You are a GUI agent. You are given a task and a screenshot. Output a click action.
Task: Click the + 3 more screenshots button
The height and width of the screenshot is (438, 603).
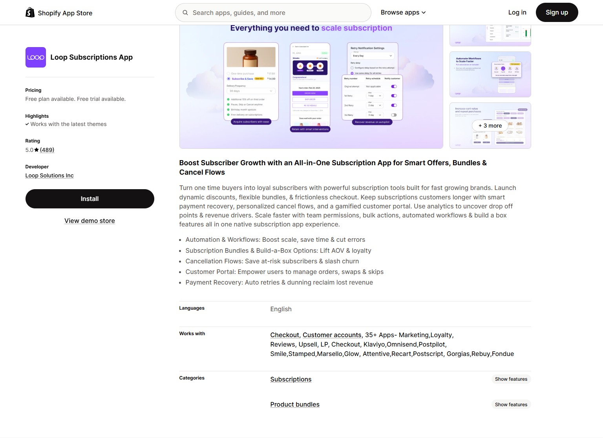(x=490, y=126)
